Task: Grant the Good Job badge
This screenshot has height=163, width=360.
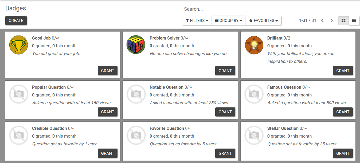Action: click(108, 71)
